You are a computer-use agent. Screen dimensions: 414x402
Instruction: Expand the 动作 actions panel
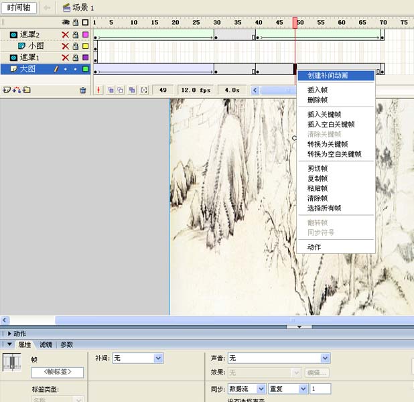9,334
